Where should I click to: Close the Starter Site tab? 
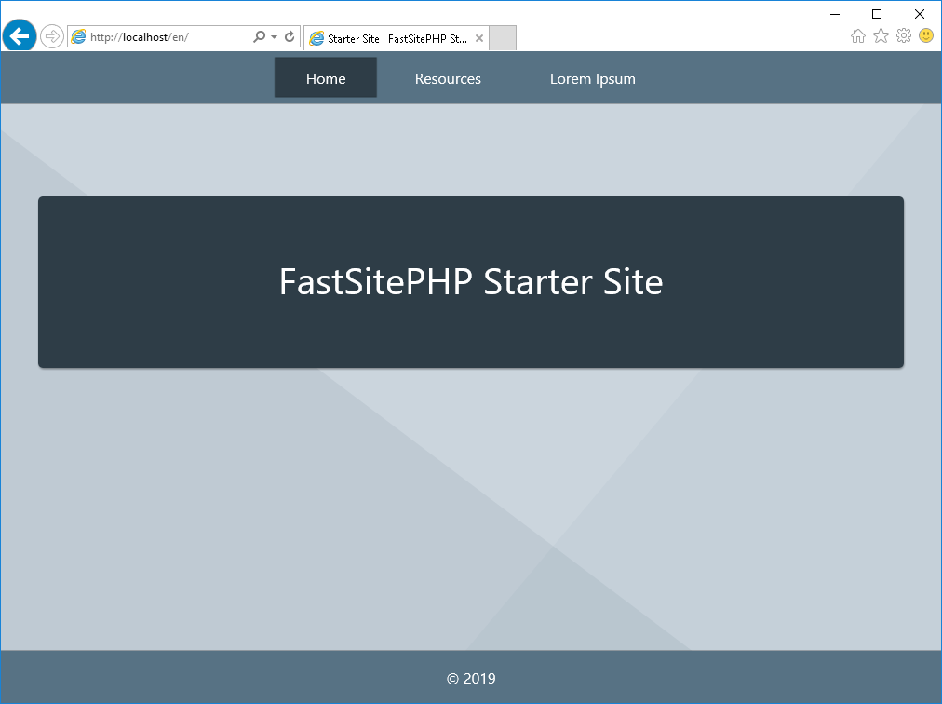click(x=479, y=38)
